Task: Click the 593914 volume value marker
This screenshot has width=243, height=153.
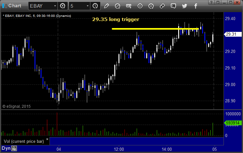Action: click(233, 123)
